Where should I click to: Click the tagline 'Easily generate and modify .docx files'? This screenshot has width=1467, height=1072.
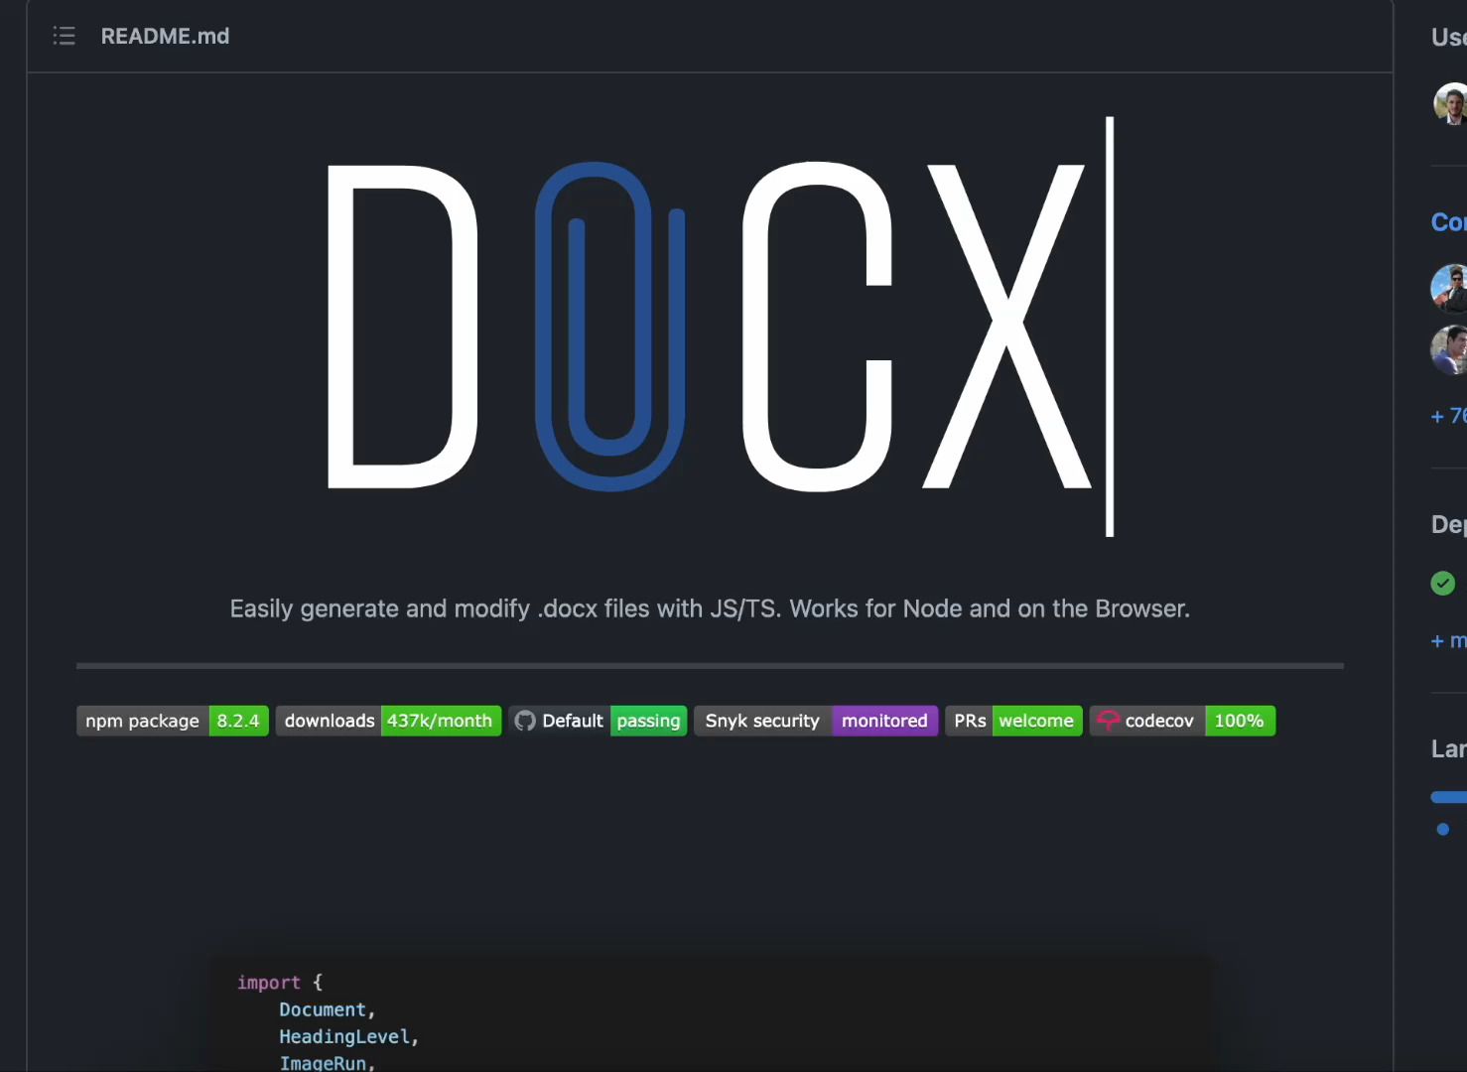point(440,608)
